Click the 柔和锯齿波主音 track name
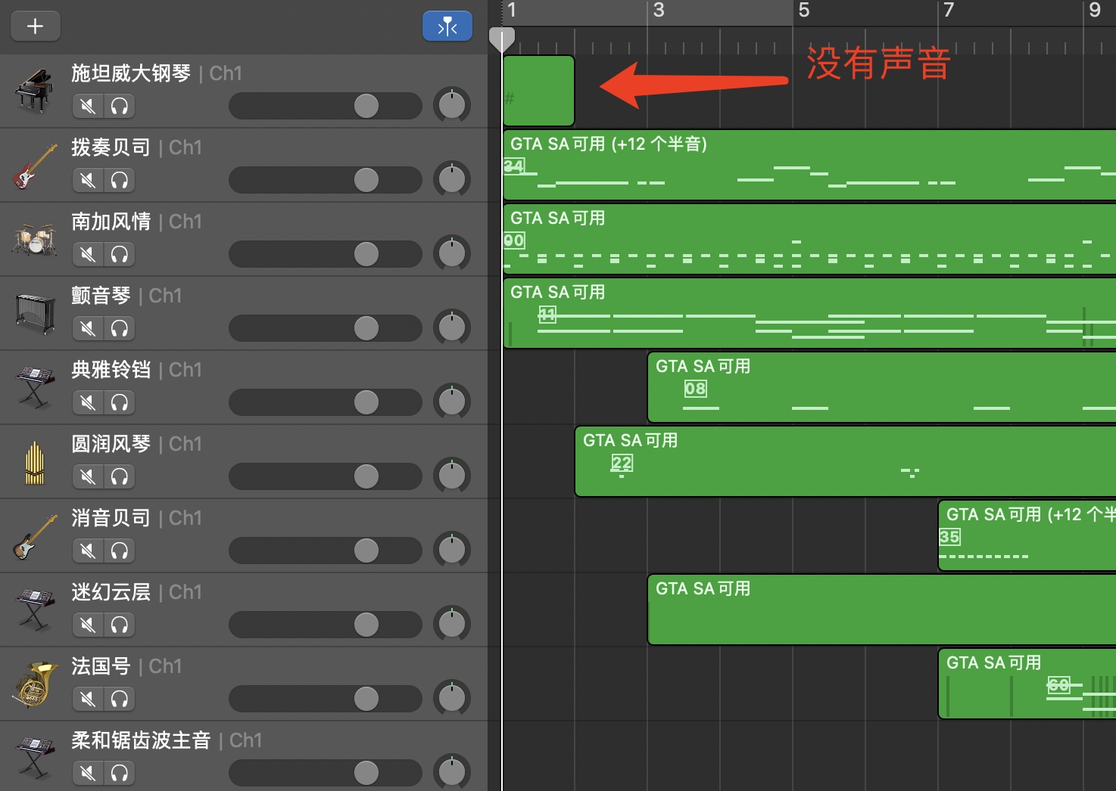1116x791 pixels. 141,740
